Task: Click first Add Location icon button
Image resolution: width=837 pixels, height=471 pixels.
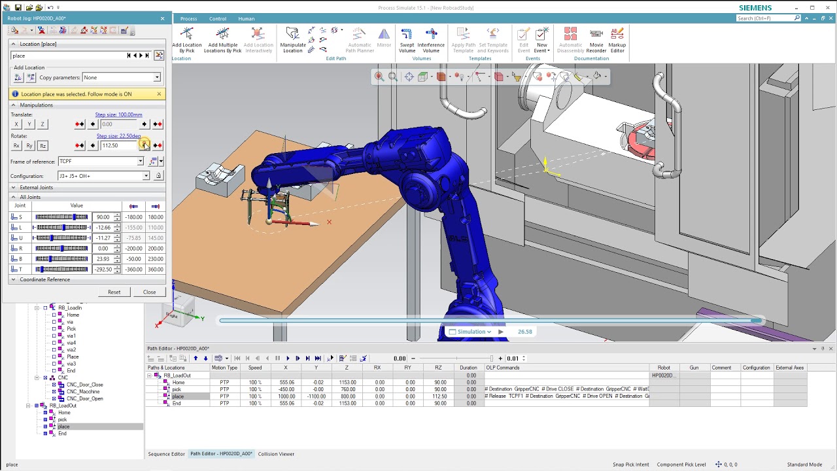Action: coord(18,77)
